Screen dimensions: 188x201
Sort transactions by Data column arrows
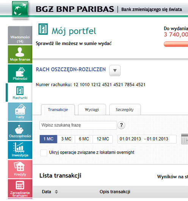tap(56, 192)
